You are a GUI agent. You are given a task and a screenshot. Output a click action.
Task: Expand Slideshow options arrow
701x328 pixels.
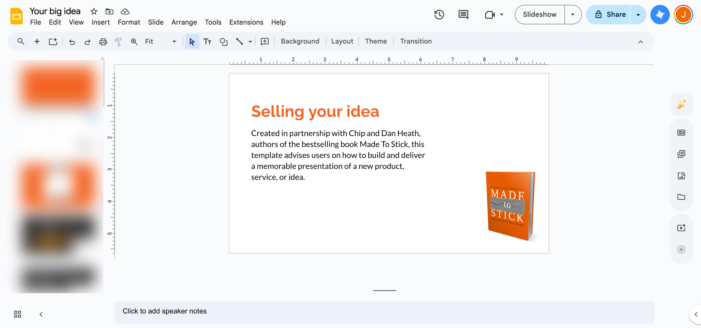[x=573, y=15]
